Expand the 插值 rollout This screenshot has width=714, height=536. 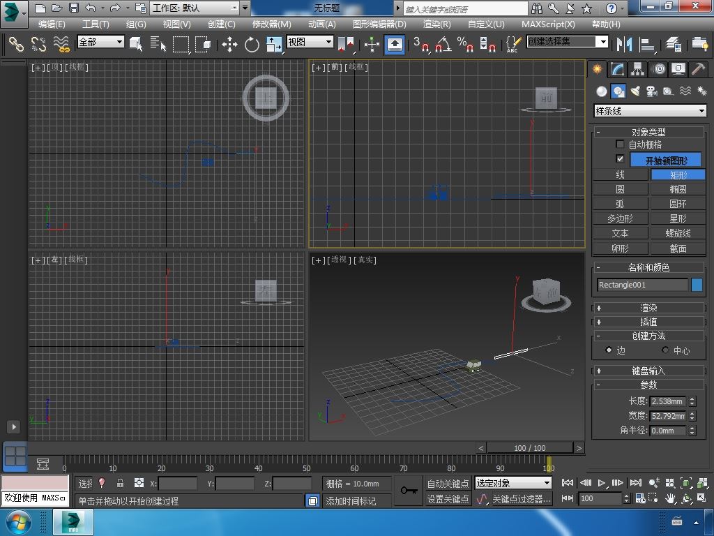pyautogui.click(x=649, y=322)
